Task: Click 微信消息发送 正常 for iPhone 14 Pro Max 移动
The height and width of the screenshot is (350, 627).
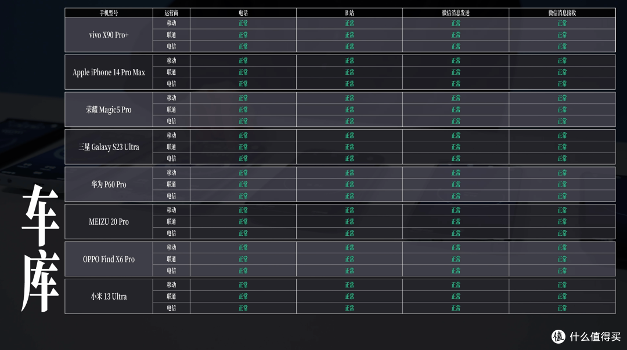Action: [x=456, y=61]
